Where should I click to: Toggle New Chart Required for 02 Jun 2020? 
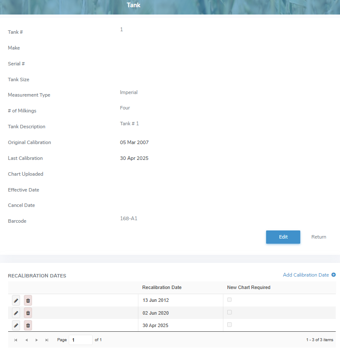[229, 312]
